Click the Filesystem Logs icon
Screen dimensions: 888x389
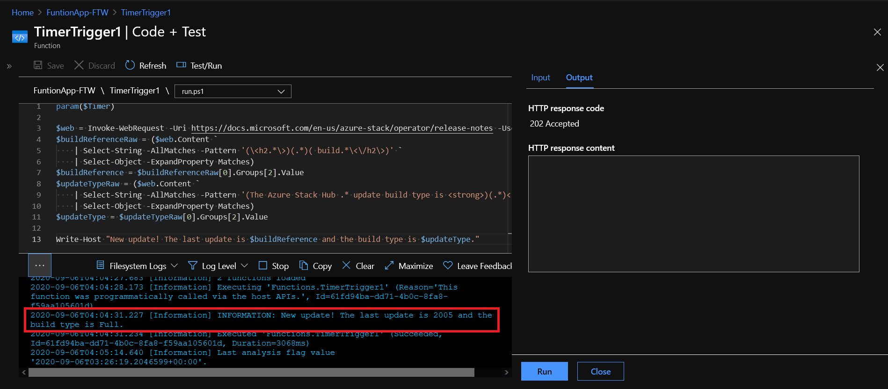point(100,265)
